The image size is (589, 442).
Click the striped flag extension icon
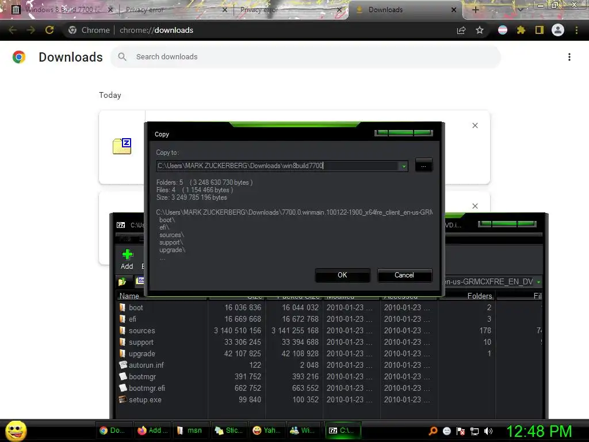tap(503, 30)
